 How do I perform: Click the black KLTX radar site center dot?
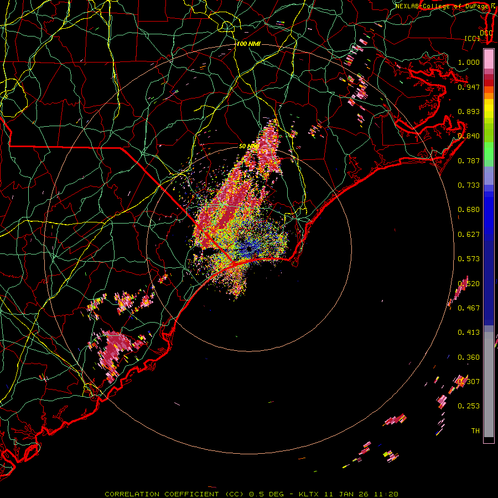[250, 250]
